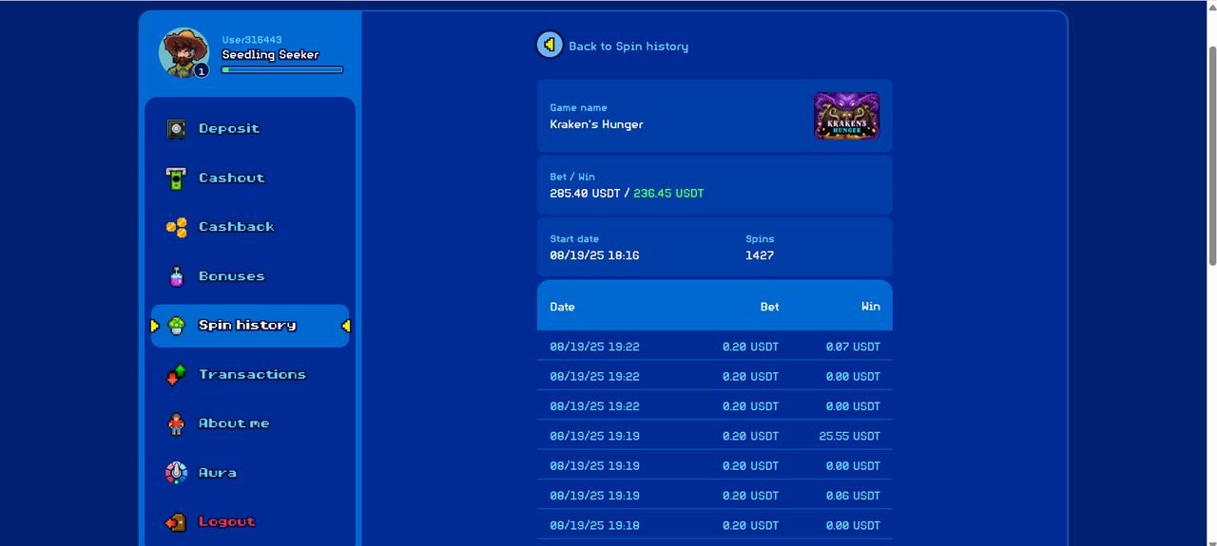Go to the Cashback page
1217x546 pixels.
click(x=250, y=227)
